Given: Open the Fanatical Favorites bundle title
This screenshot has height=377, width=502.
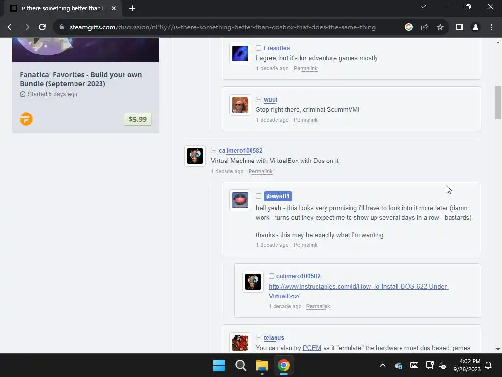Looking at the screenshot, I should click(x=81, y=79).
